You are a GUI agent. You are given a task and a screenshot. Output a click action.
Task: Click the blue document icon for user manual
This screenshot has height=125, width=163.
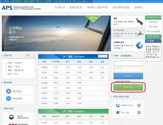pos(8,91)
